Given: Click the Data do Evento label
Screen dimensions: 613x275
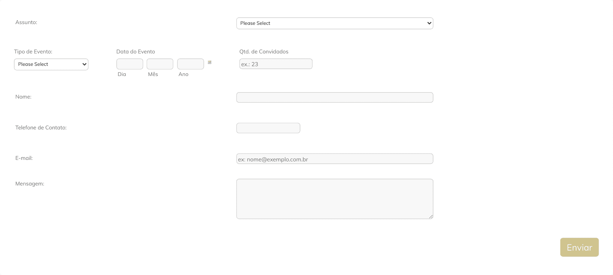Looking at the screenshot, I should pyautogui.click(x=136, y=52).
